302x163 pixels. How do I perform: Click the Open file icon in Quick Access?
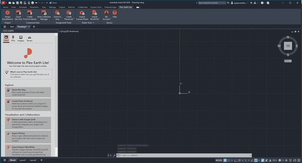14,3
